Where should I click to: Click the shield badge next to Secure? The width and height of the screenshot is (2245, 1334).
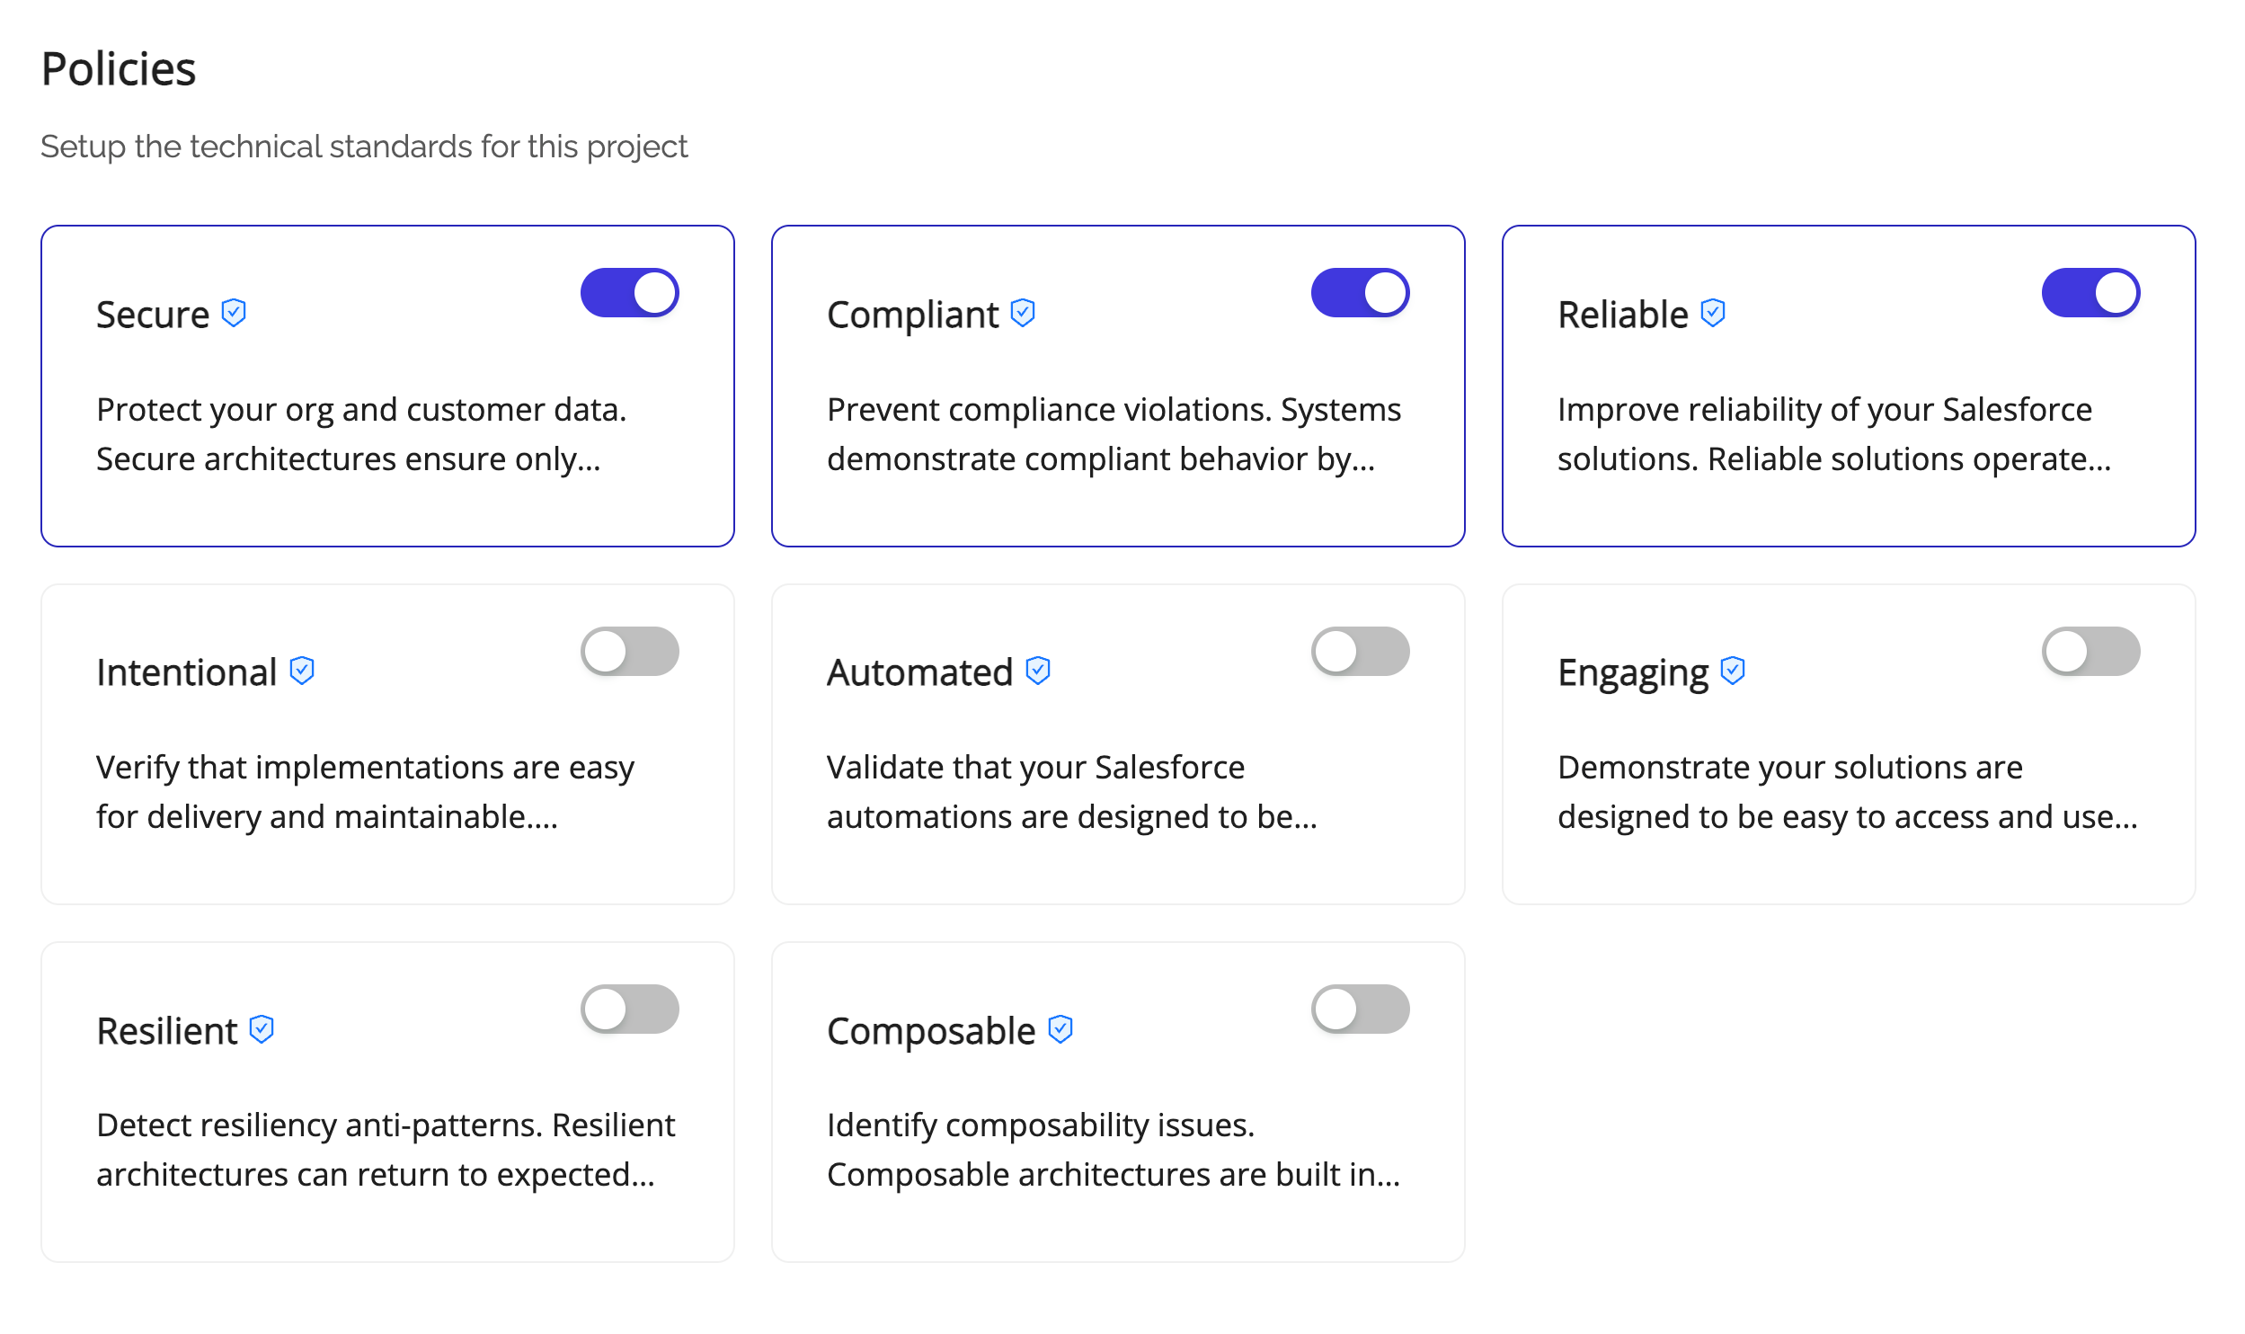pyautogui.click(x=233, y=313)
